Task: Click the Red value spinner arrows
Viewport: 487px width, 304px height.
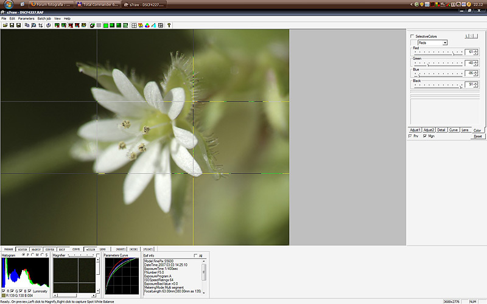Action: [x=476, y=52]
